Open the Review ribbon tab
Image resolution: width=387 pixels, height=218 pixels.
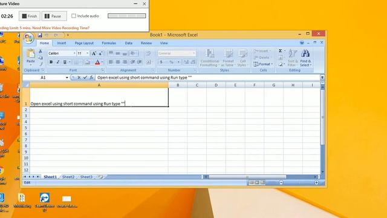(x=146, y=43)
